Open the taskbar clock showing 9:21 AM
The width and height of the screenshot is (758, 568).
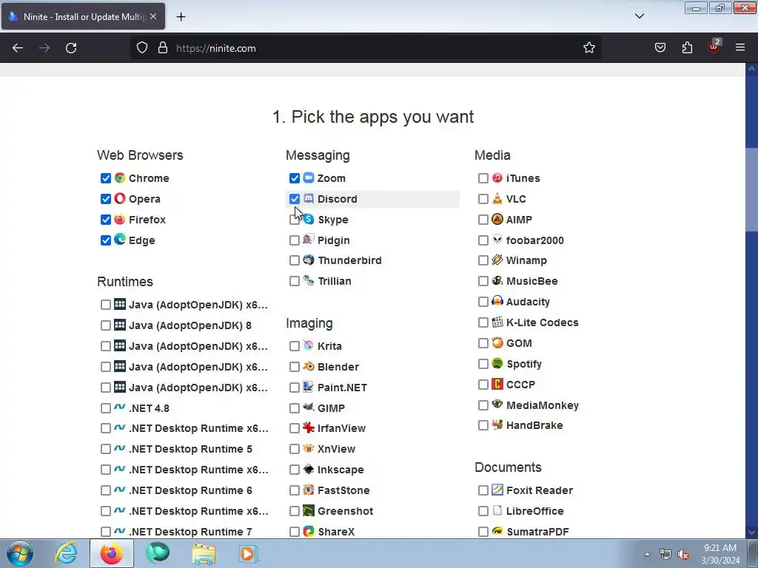point(720,554)
